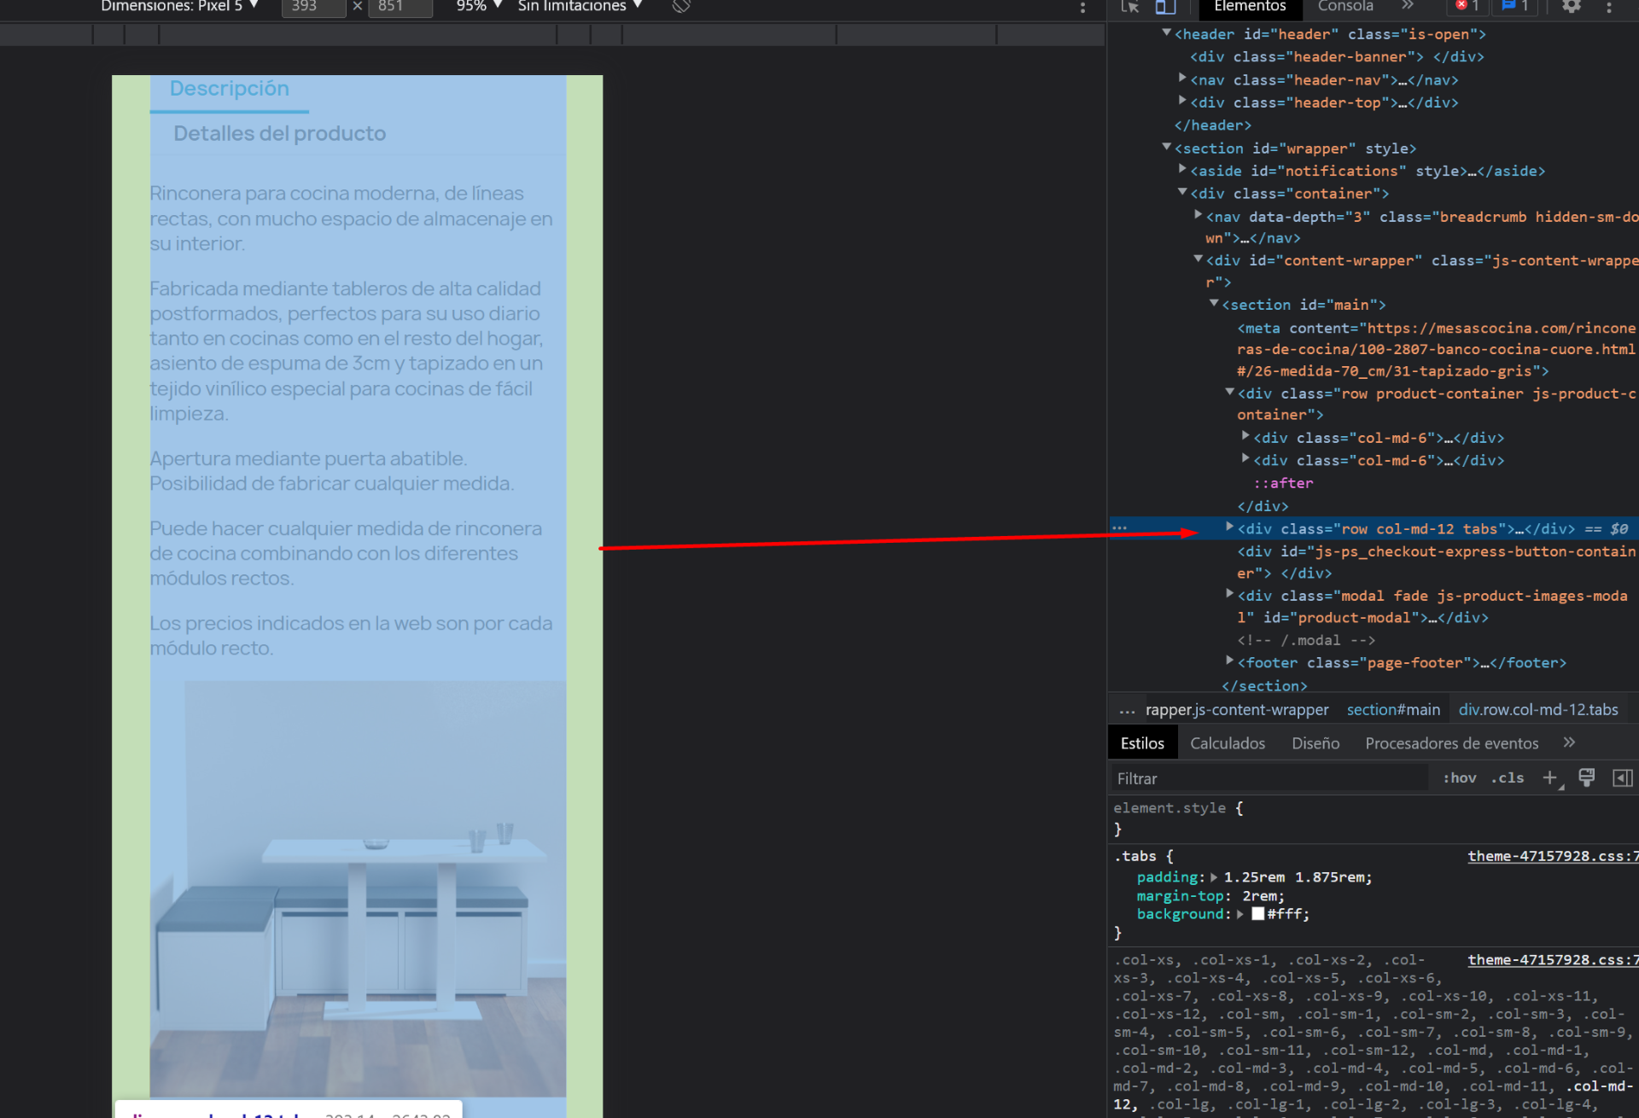1639x1118 pixels.
Task: Activate the element inspector picker icon
Action: point(1130,7)
